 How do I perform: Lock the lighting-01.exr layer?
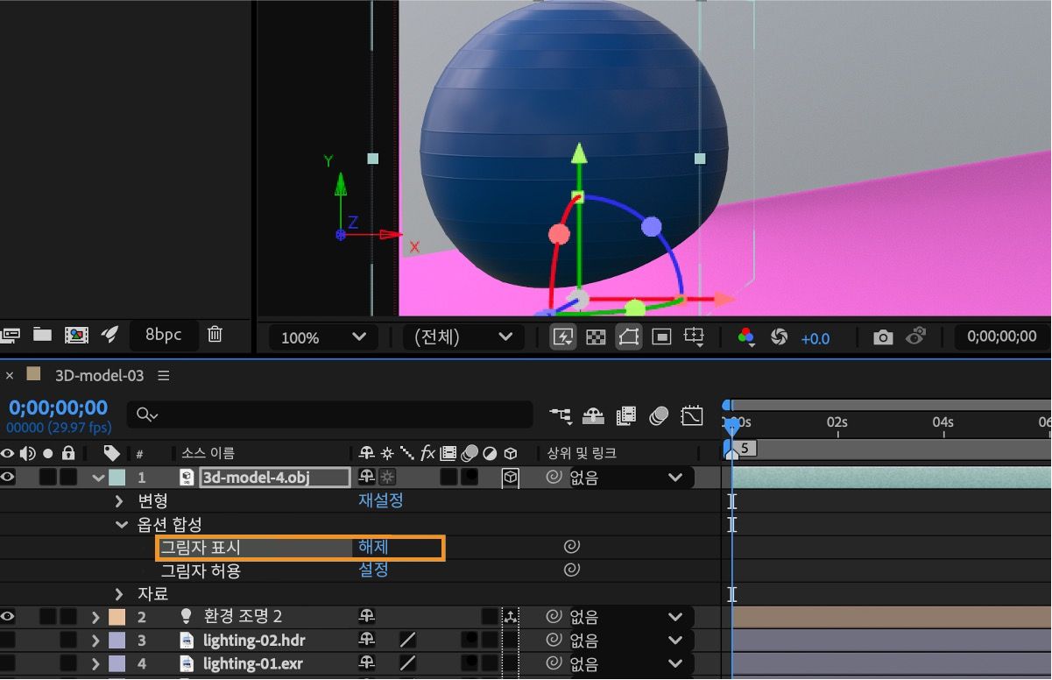point(67,664)
